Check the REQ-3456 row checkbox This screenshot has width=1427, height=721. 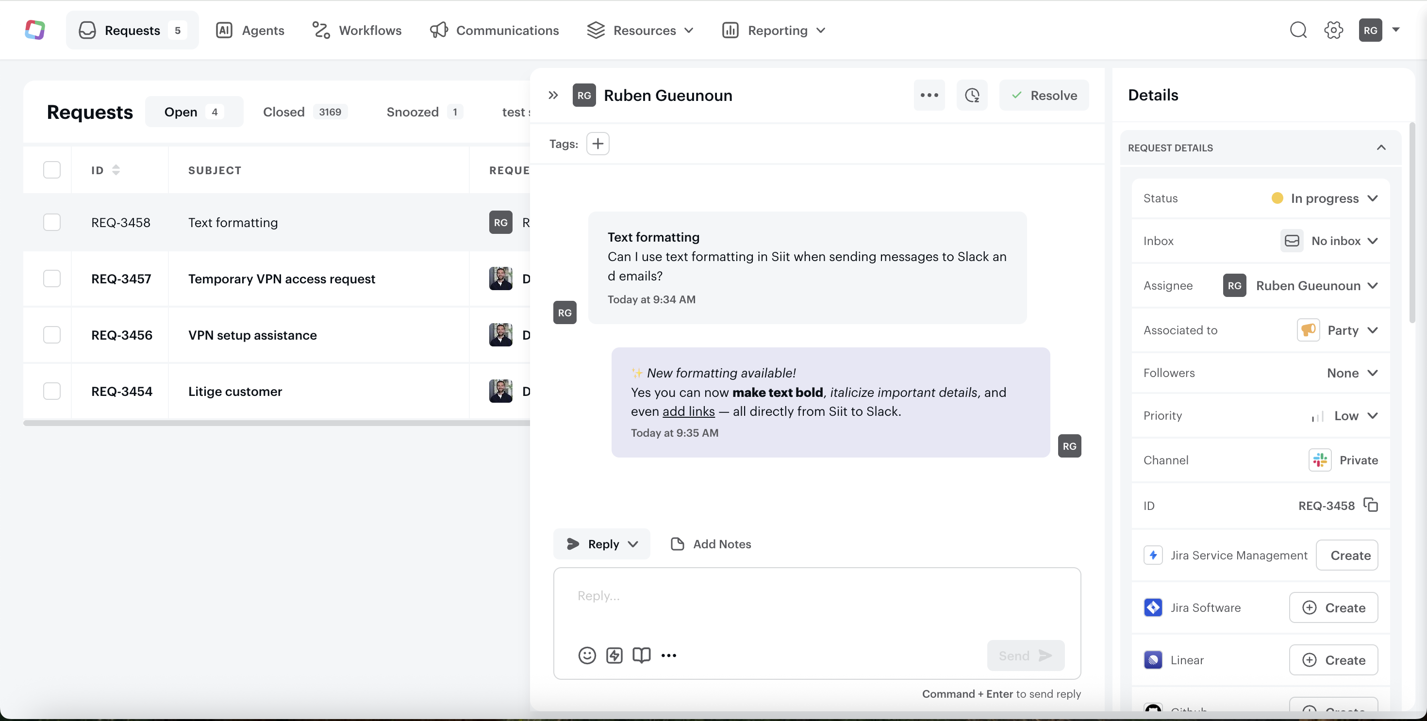pos(51,334)
